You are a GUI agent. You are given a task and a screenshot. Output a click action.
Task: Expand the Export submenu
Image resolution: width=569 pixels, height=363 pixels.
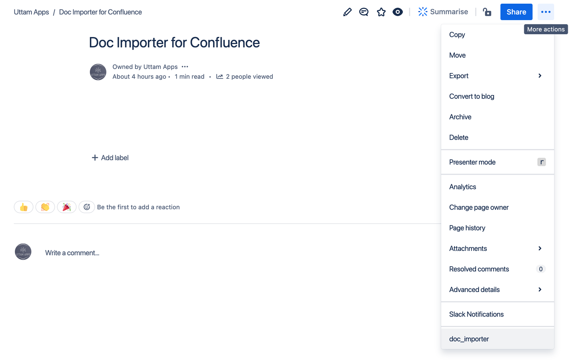coord(497,76)
